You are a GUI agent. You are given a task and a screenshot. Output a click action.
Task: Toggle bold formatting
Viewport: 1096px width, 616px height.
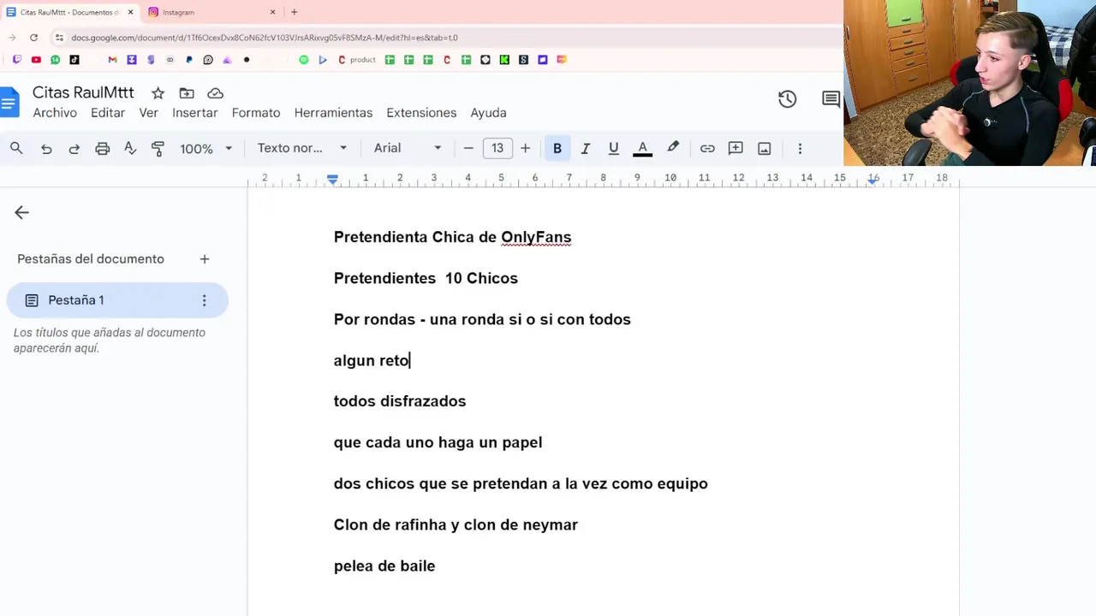pyautogui.click(x=557, y=148)
